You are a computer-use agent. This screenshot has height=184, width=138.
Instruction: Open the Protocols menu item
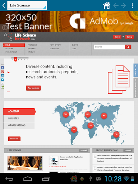[32, 45]
